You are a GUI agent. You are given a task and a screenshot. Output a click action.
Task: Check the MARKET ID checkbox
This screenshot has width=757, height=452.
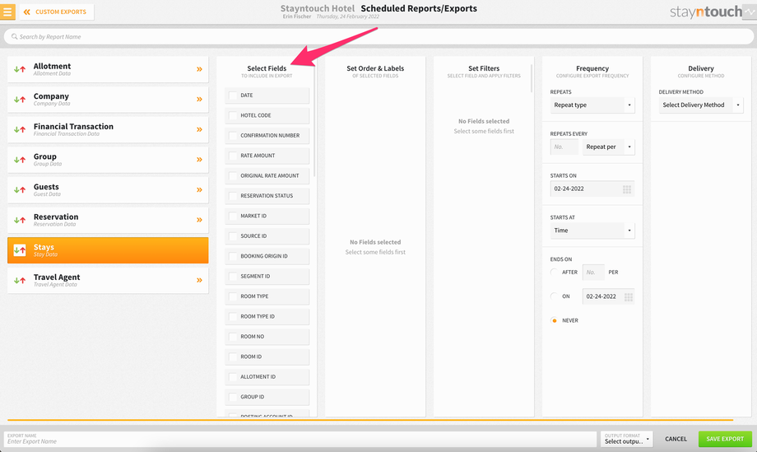tap(233, 217)
